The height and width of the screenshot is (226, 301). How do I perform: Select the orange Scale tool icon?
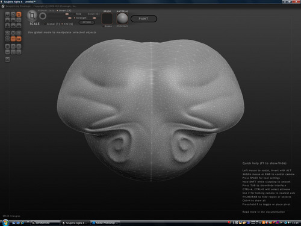pyautogui.click(x=19, y=14)
